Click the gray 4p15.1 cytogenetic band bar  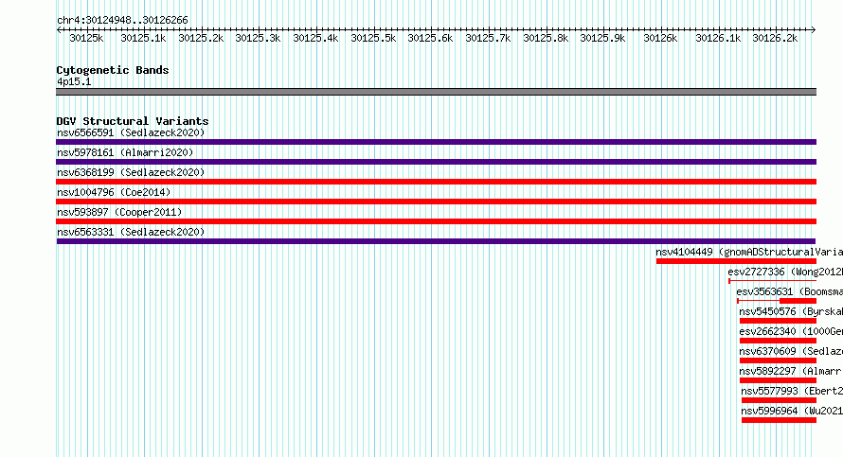tap(436, 92)
